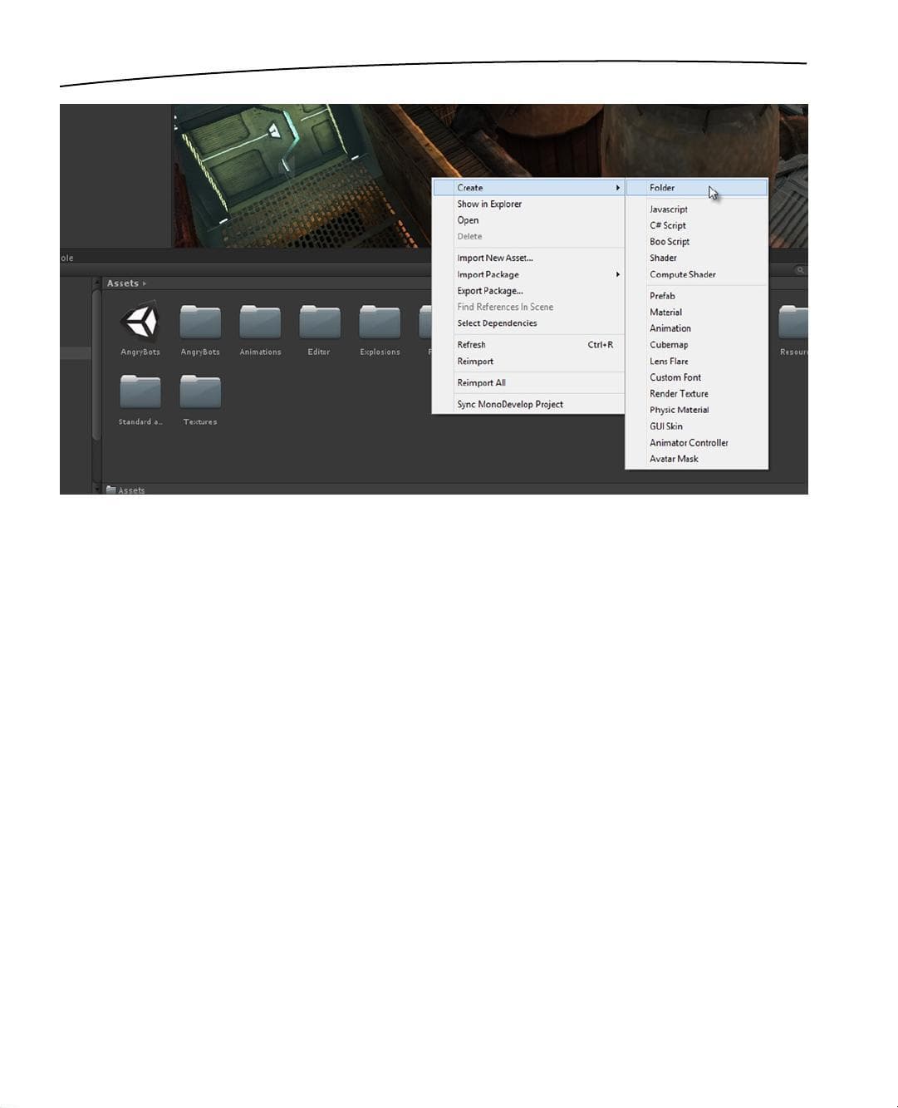Image resolution: width=898 pixels, height=1108 pixels.
Task: Choose Shader from Create submenu
Action: point(696,258)
